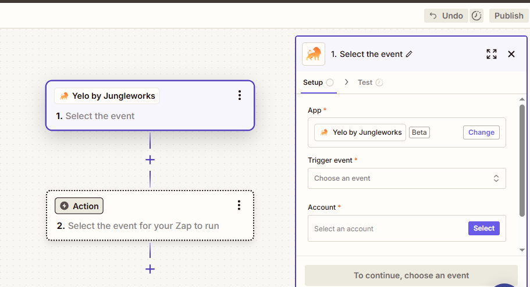Add step between trigger and action

pyautogui.click(x=150, y=160)
